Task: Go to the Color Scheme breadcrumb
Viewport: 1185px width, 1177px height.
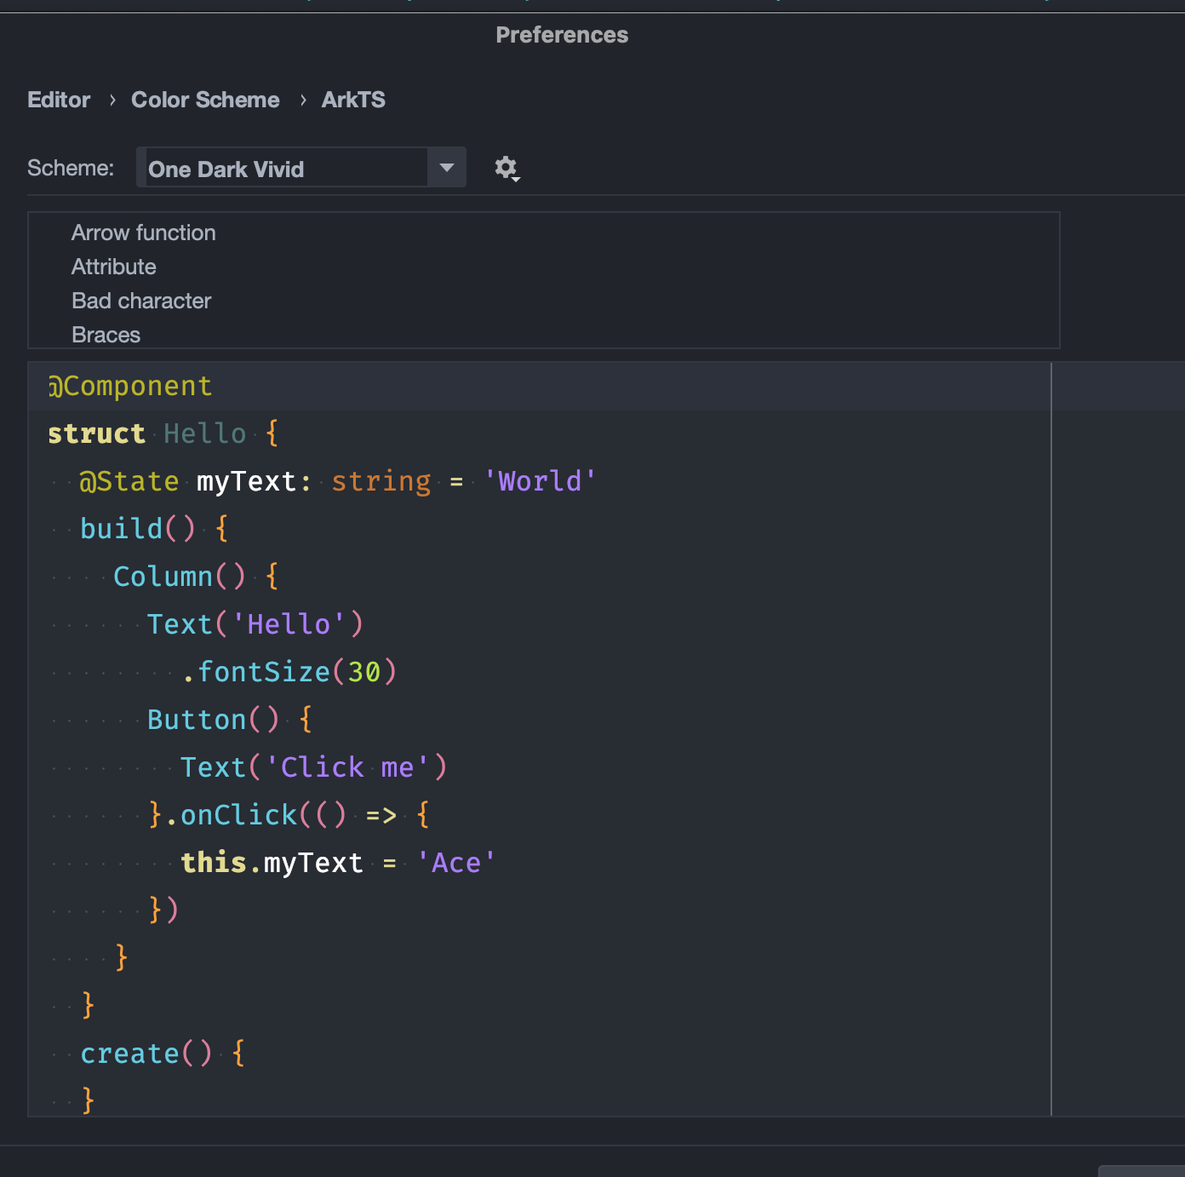Action: click(x=205, y=100)
